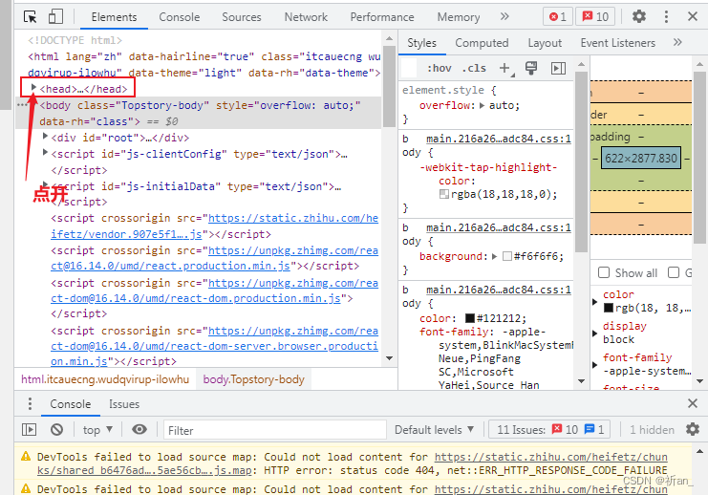The width and height of the screenshot is (708, 495).
Task: Click the box model 622×2877.830 content box
Action: (x=641, y=158)
